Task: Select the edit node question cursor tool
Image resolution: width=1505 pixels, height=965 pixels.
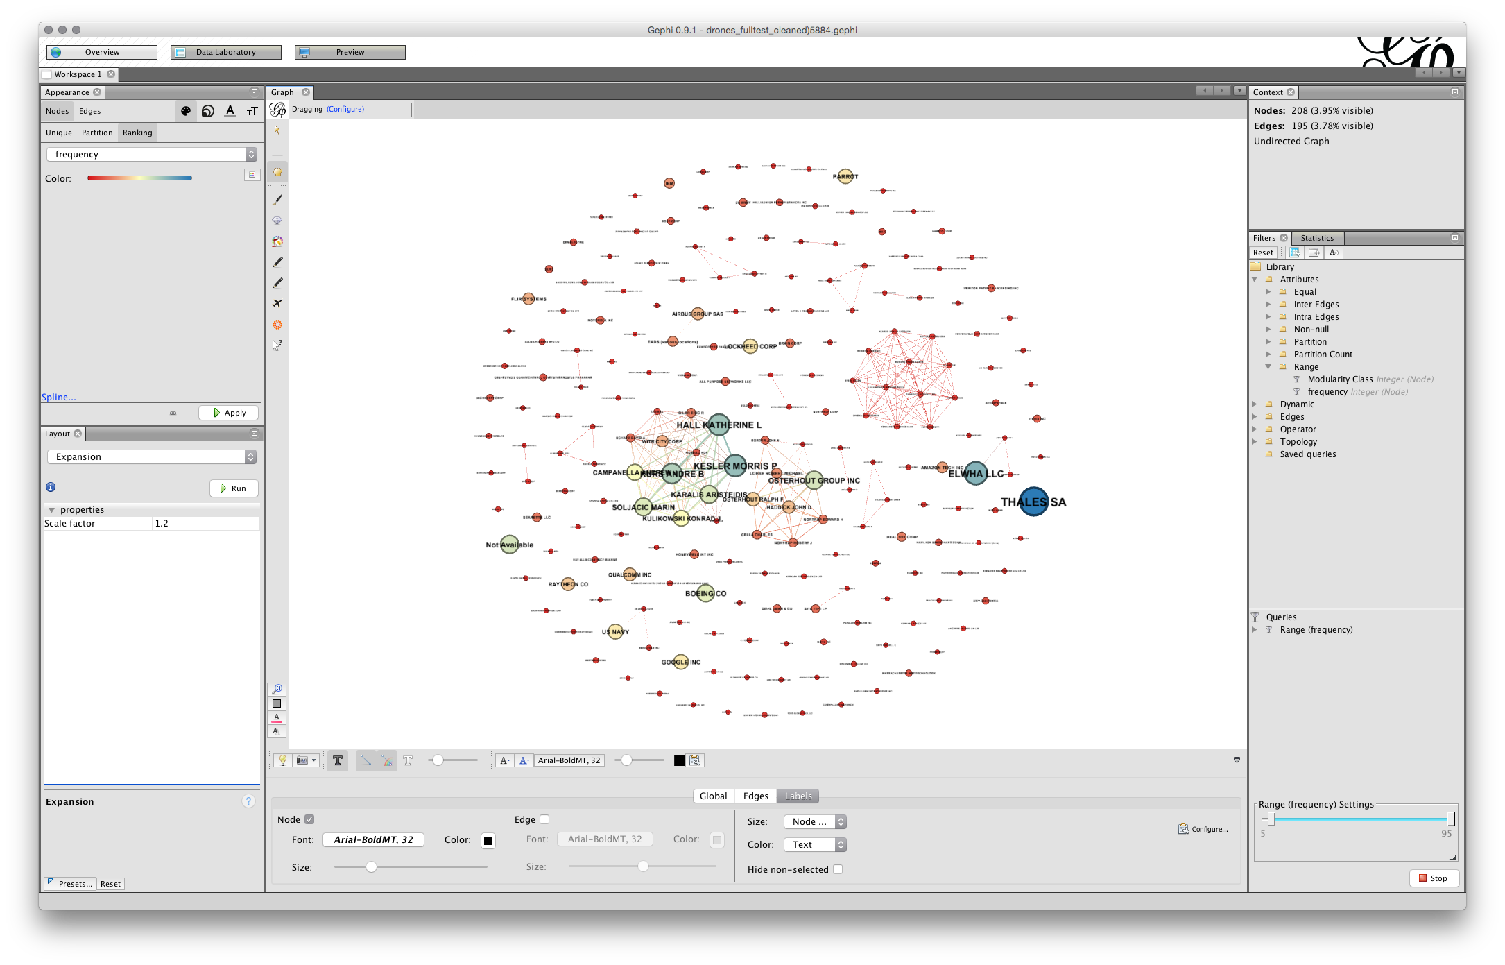Action: (x=277, y=345)
